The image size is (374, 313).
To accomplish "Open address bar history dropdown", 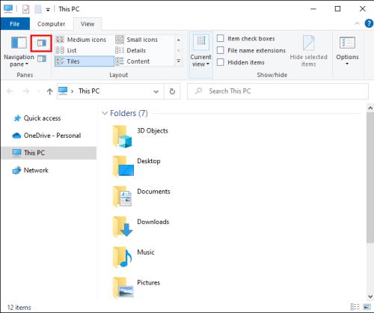I will point(156,91).
